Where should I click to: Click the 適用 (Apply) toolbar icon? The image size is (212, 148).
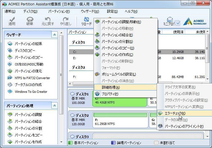tap(12, 21)
